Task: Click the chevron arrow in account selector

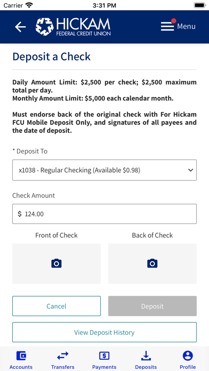Action: pos(190,170)
